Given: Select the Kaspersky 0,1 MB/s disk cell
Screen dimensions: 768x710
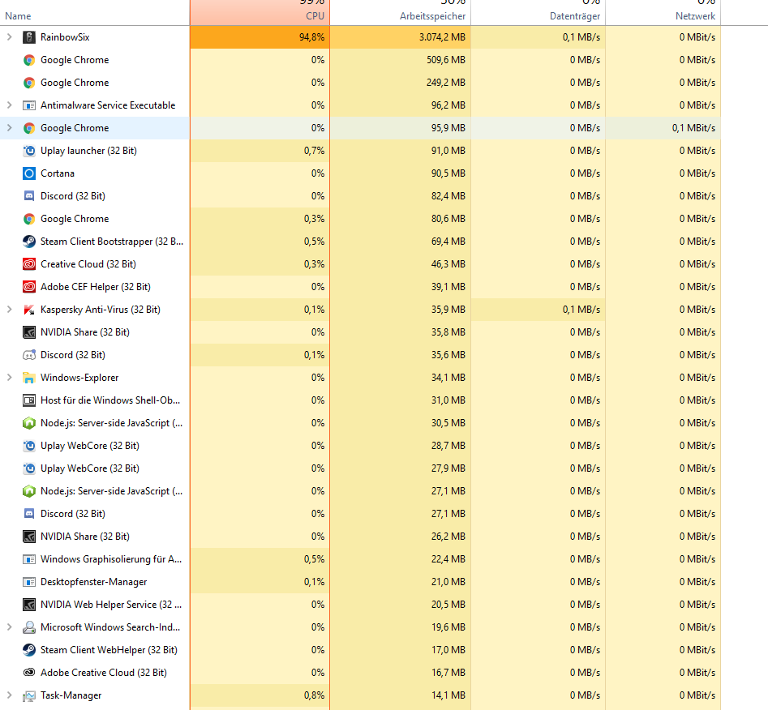Looking at the screenshot, I should 538,310.
